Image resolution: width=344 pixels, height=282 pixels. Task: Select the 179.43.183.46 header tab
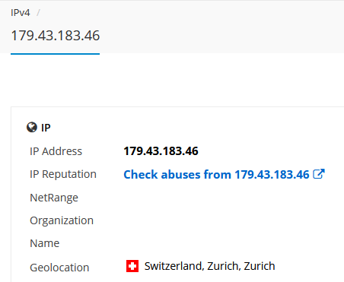(x=56, y=35)
